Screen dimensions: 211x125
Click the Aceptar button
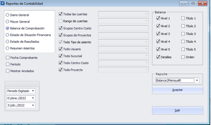[177, 90]
